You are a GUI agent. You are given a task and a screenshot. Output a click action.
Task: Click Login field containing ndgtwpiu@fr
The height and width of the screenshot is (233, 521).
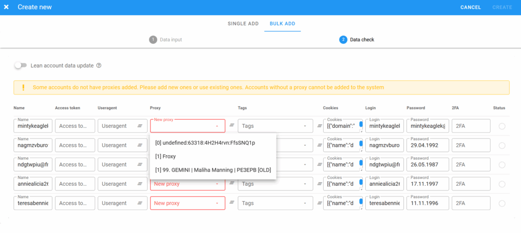(x=385, y=164)
